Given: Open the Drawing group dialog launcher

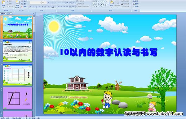Looking at the screenshot, I should [x=130, y=10].
